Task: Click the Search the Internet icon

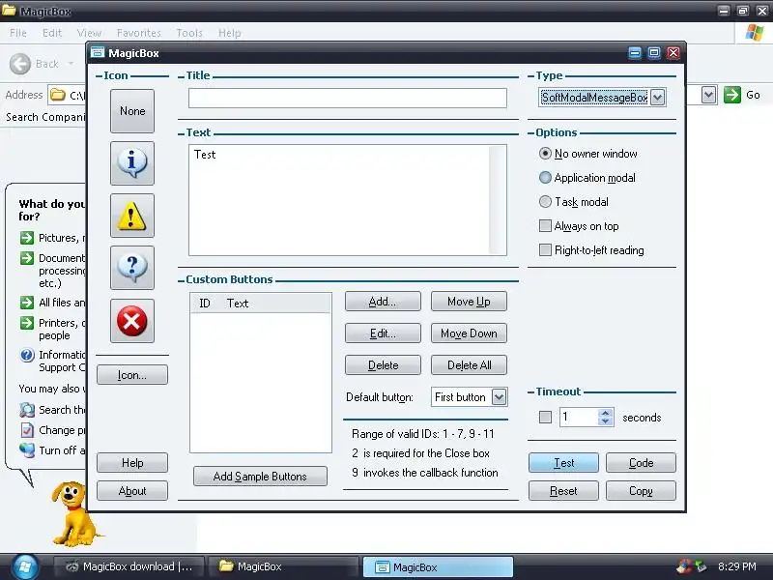Action: point(27,409)
